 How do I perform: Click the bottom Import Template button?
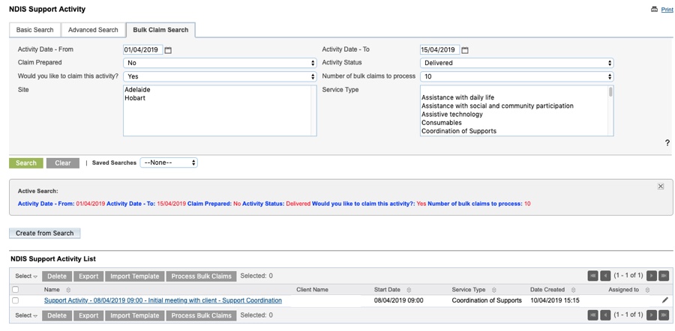(x=135, y=315)
